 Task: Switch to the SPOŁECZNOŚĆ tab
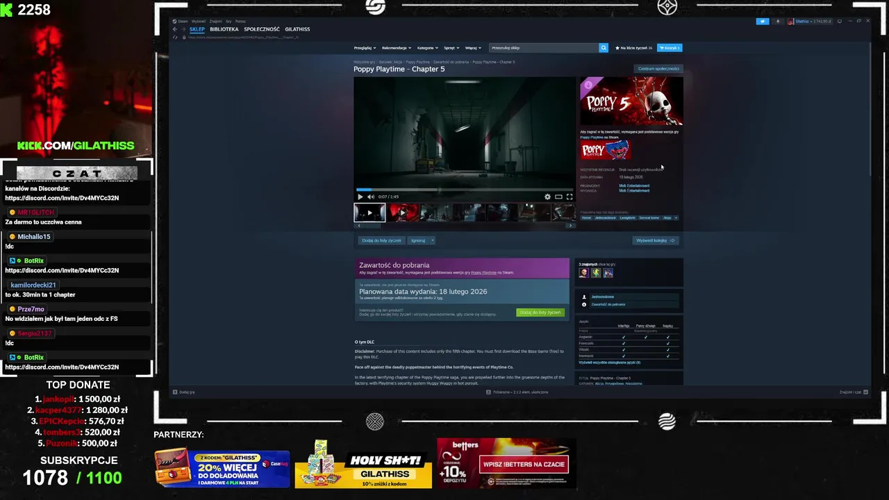[x=262, y=29]
